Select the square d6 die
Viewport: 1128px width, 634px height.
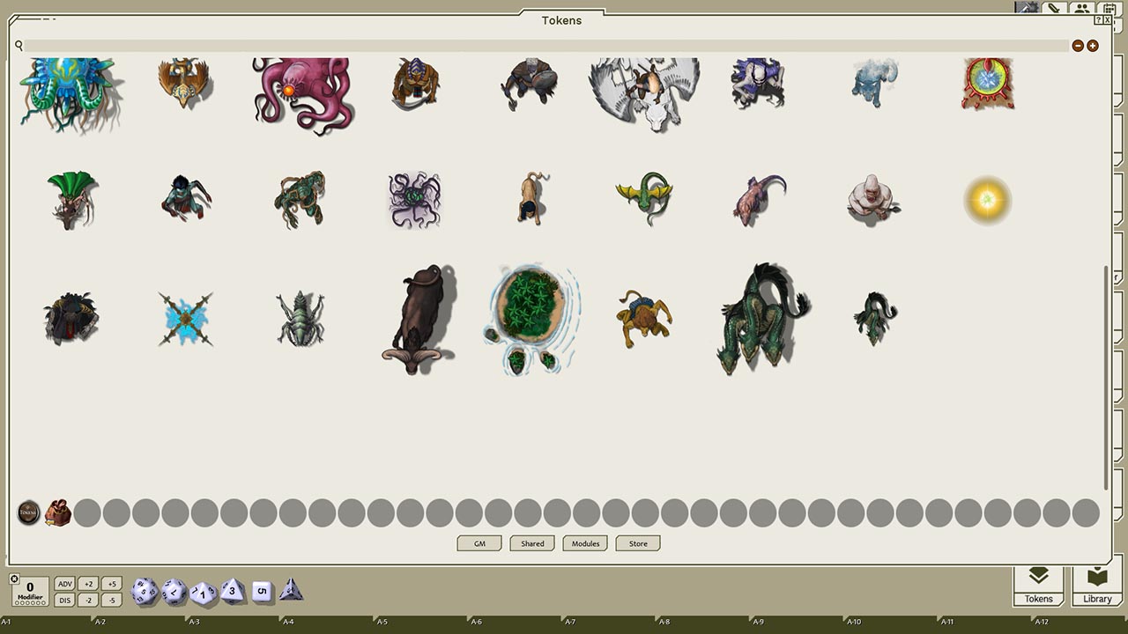pyautogui.click(x=262, y=592)
